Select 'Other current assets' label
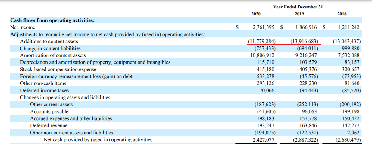372x144 pixels. (x=51, y=105)
